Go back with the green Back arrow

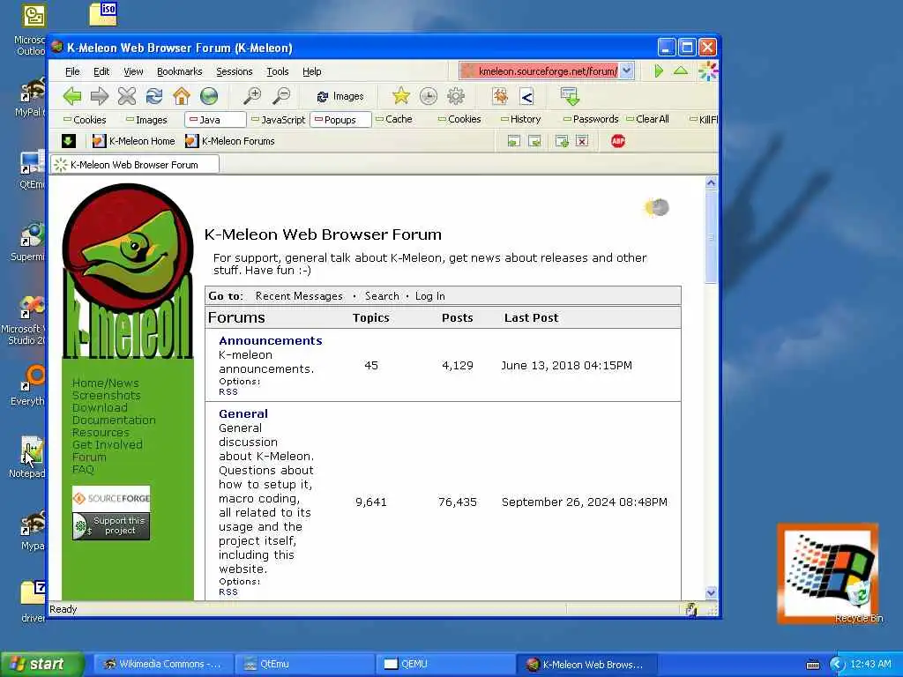[72, 96]
